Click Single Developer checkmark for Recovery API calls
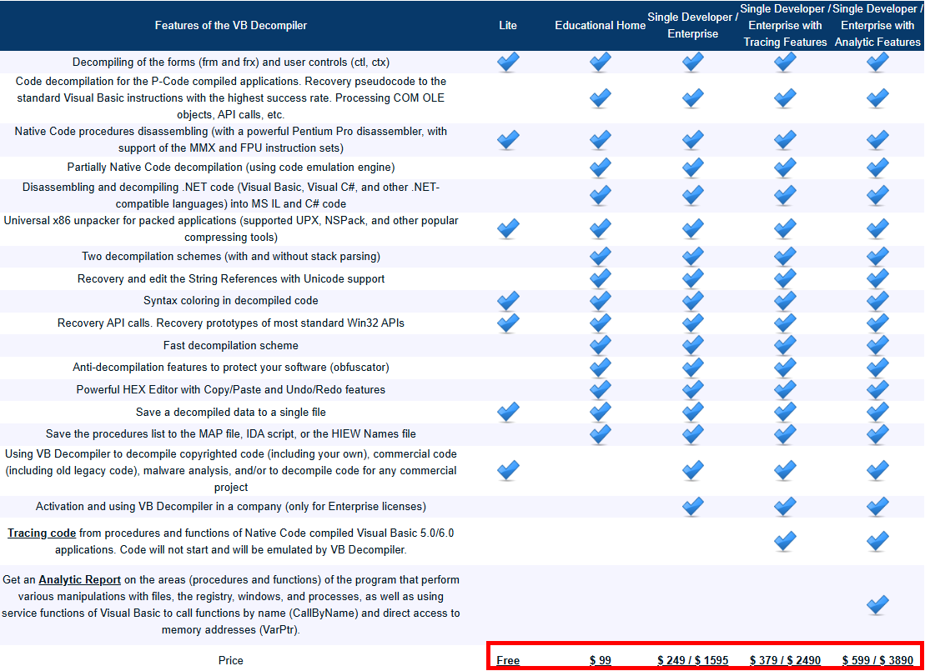 pyautogui.click(x=692, y=323)
